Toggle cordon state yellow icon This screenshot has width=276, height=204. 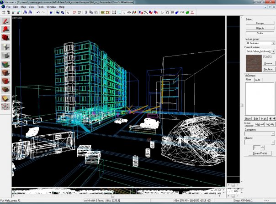click(x=103, y=12)
